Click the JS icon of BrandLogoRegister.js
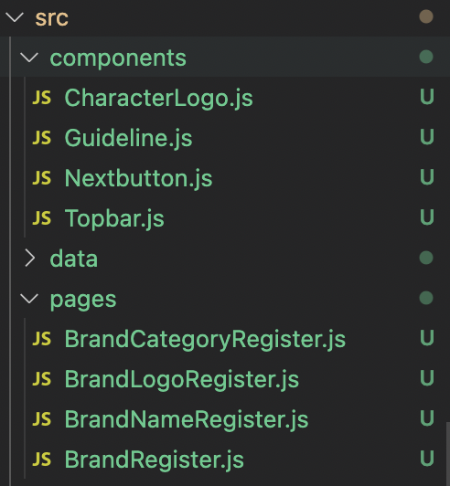Image resolution: width=450 pixels, height=486 pixels. click(x=41, y=379)
